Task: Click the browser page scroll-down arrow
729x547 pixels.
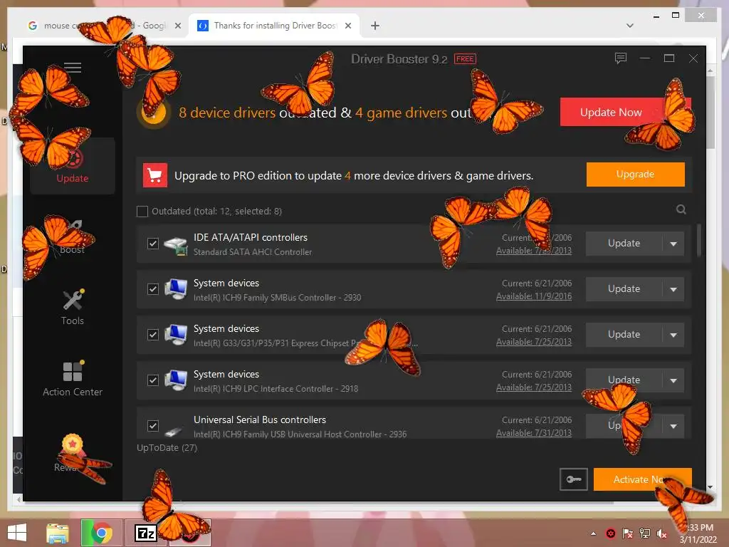Action: click(710, 487)
